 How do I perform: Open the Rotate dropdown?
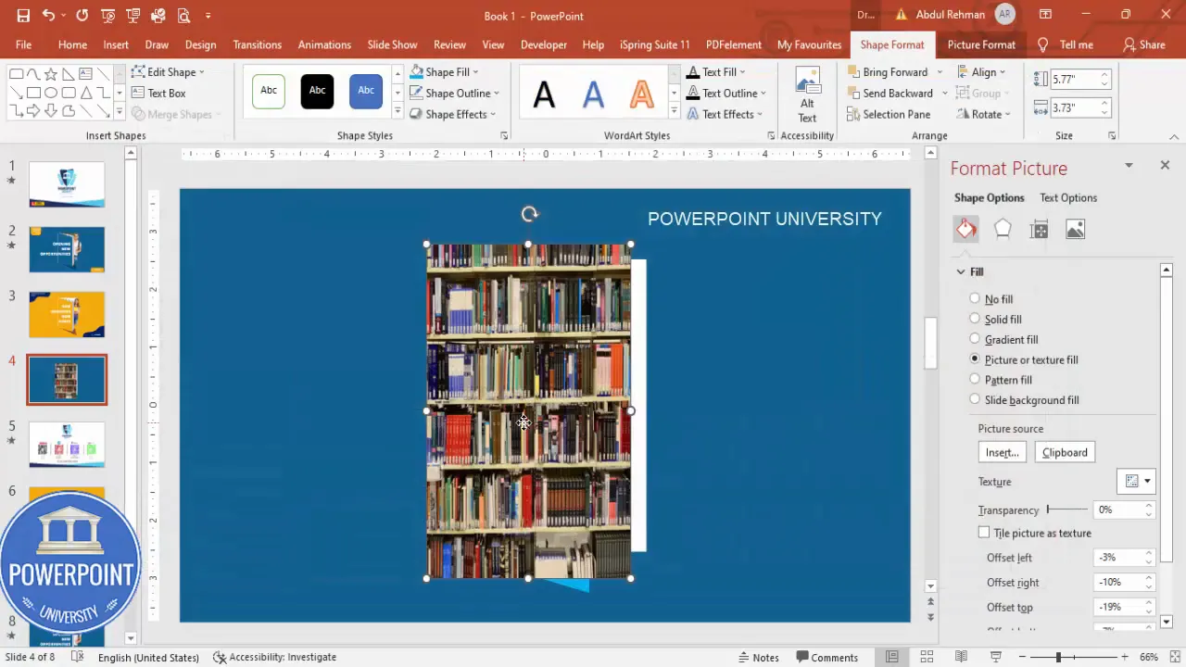pyautogui.click(x=983, y=115)
